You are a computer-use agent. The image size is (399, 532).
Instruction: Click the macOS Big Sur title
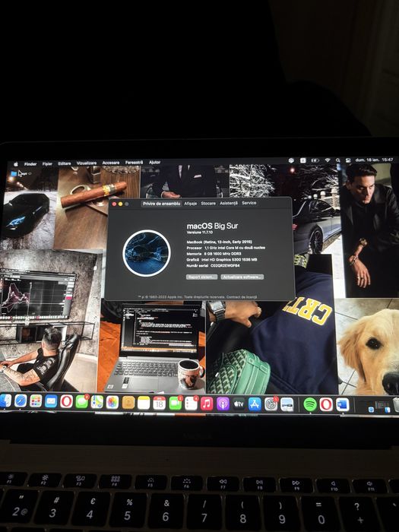[x=212, y=226]
